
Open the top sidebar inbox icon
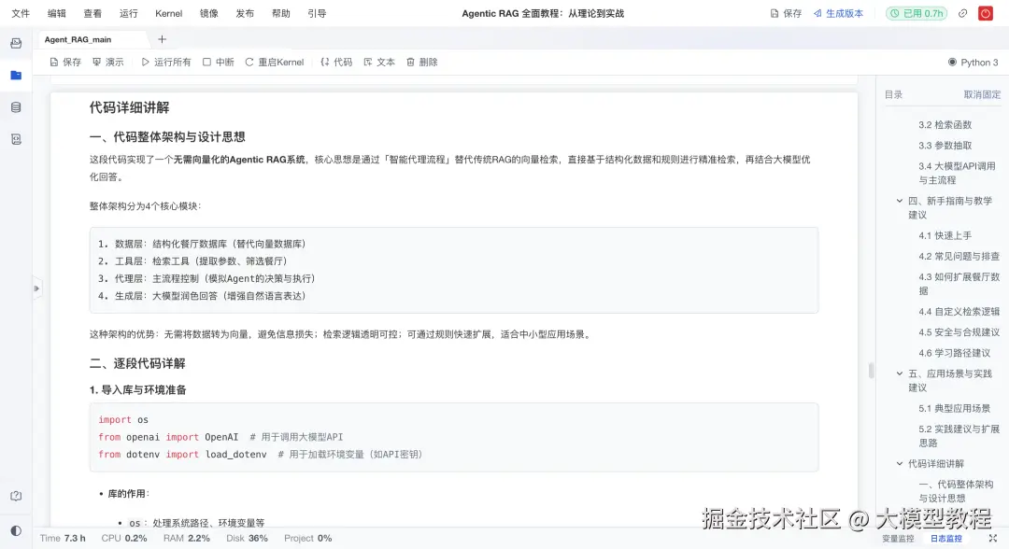pos(16,43)
